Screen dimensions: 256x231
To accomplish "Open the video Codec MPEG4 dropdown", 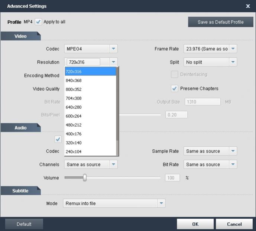I will 91,49.
